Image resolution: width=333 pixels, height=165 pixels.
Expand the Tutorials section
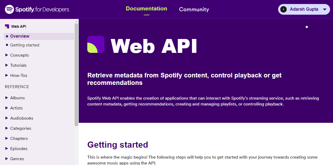pyautogui.click(x=18, y=65)
